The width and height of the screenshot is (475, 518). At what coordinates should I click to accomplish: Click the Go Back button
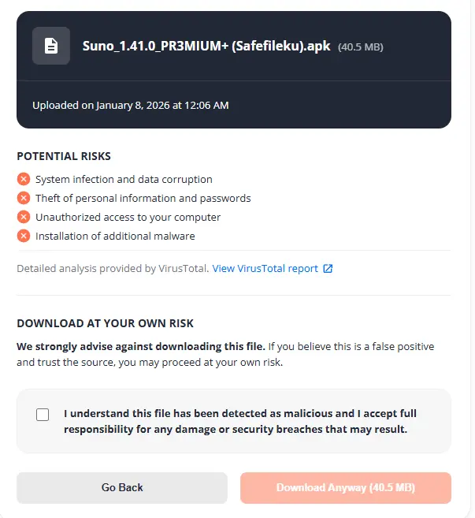click(122, 487)
